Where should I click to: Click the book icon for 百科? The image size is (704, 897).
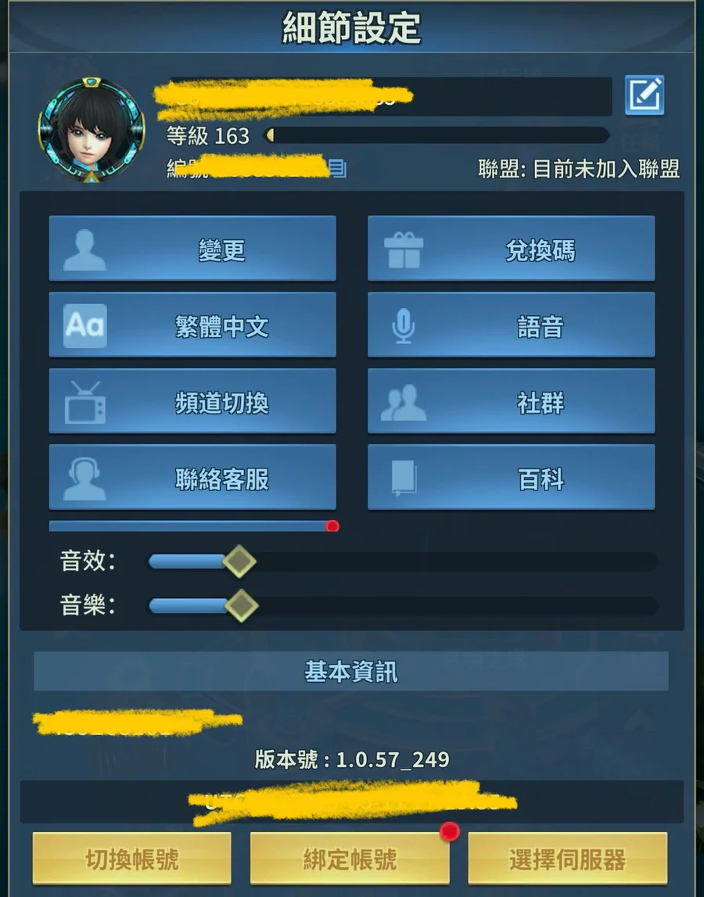[x=404, y=479]
